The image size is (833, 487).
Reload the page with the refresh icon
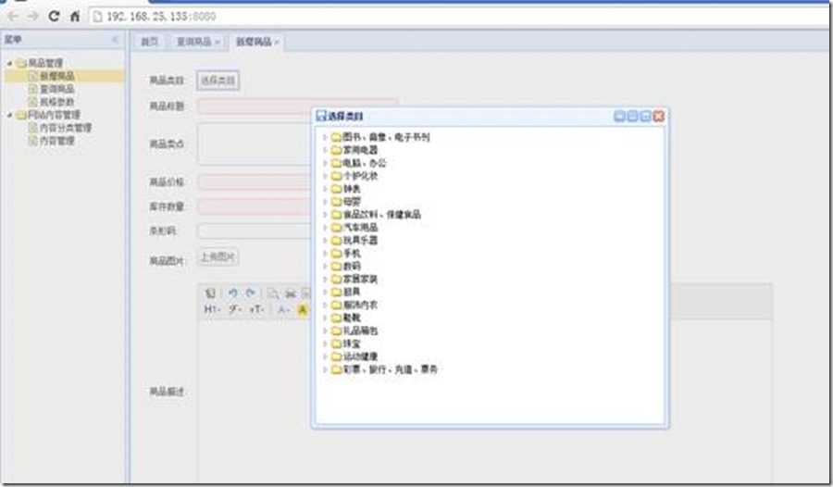pyautogui.click(x=54, y=16)
